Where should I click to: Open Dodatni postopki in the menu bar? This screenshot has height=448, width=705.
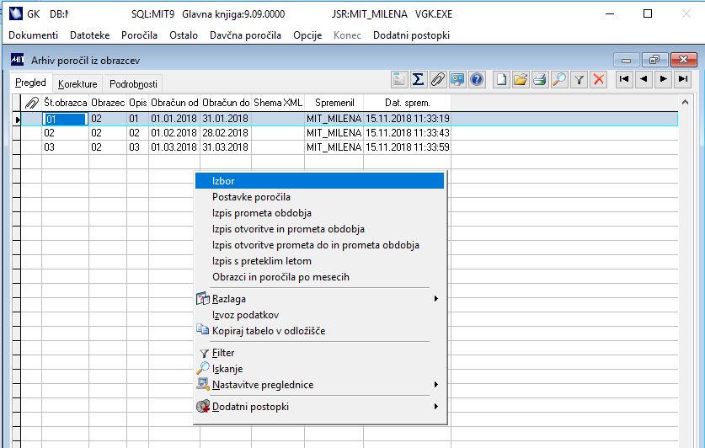tap(411, 35)
